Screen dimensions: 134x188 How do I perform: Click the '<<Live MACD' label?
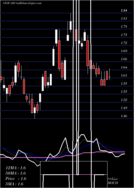[113, 181]
